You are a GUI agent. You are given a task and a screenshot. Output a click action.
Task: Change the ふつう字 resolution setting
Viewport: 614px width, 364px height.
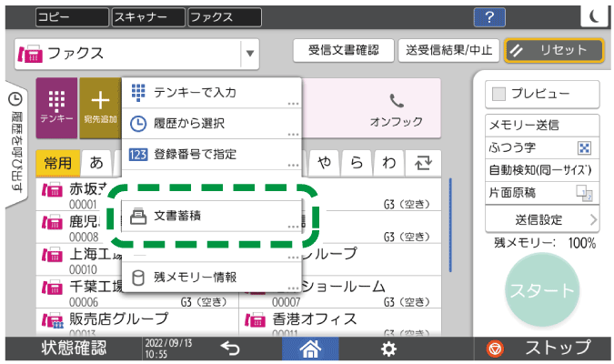pyautogui.click(x=542, y=147)
